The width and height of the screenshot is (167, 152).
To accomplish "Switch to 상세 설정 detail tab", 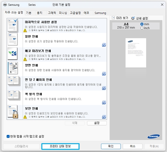I will 140,18.
